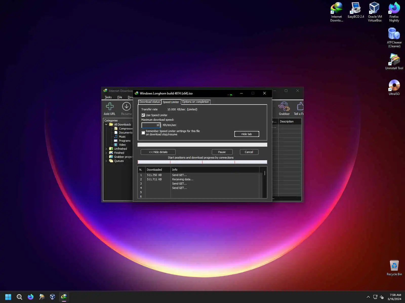
Task: Click the N. column header
Action: 141,170
